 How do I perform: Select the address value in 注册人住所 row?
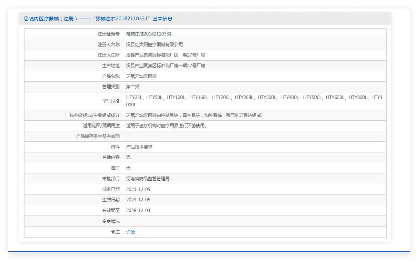[x=166, y=55]
